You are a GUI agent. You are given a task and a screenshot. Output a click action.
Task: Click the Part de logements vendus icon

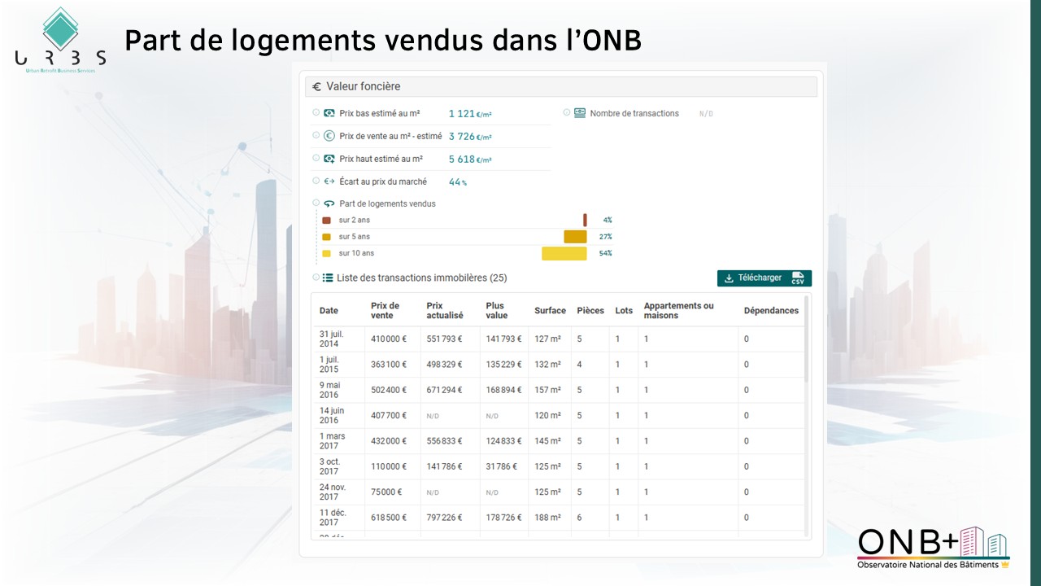click(x=329, y=203)
